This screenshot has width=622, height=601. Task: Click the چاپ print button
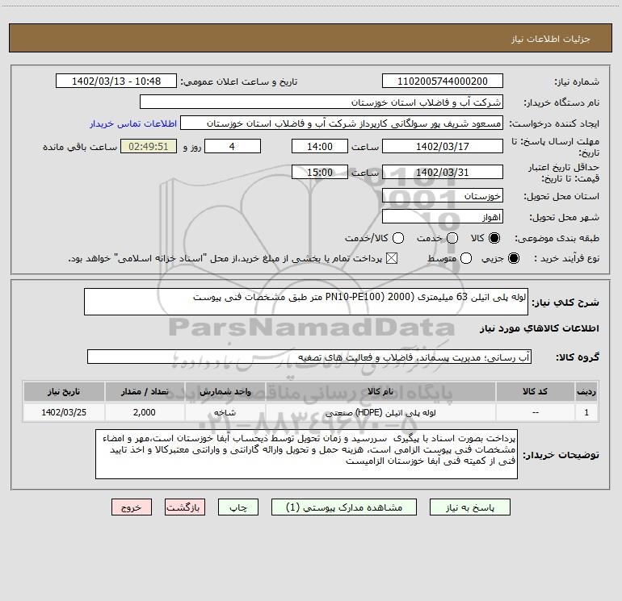coord(238,507)
